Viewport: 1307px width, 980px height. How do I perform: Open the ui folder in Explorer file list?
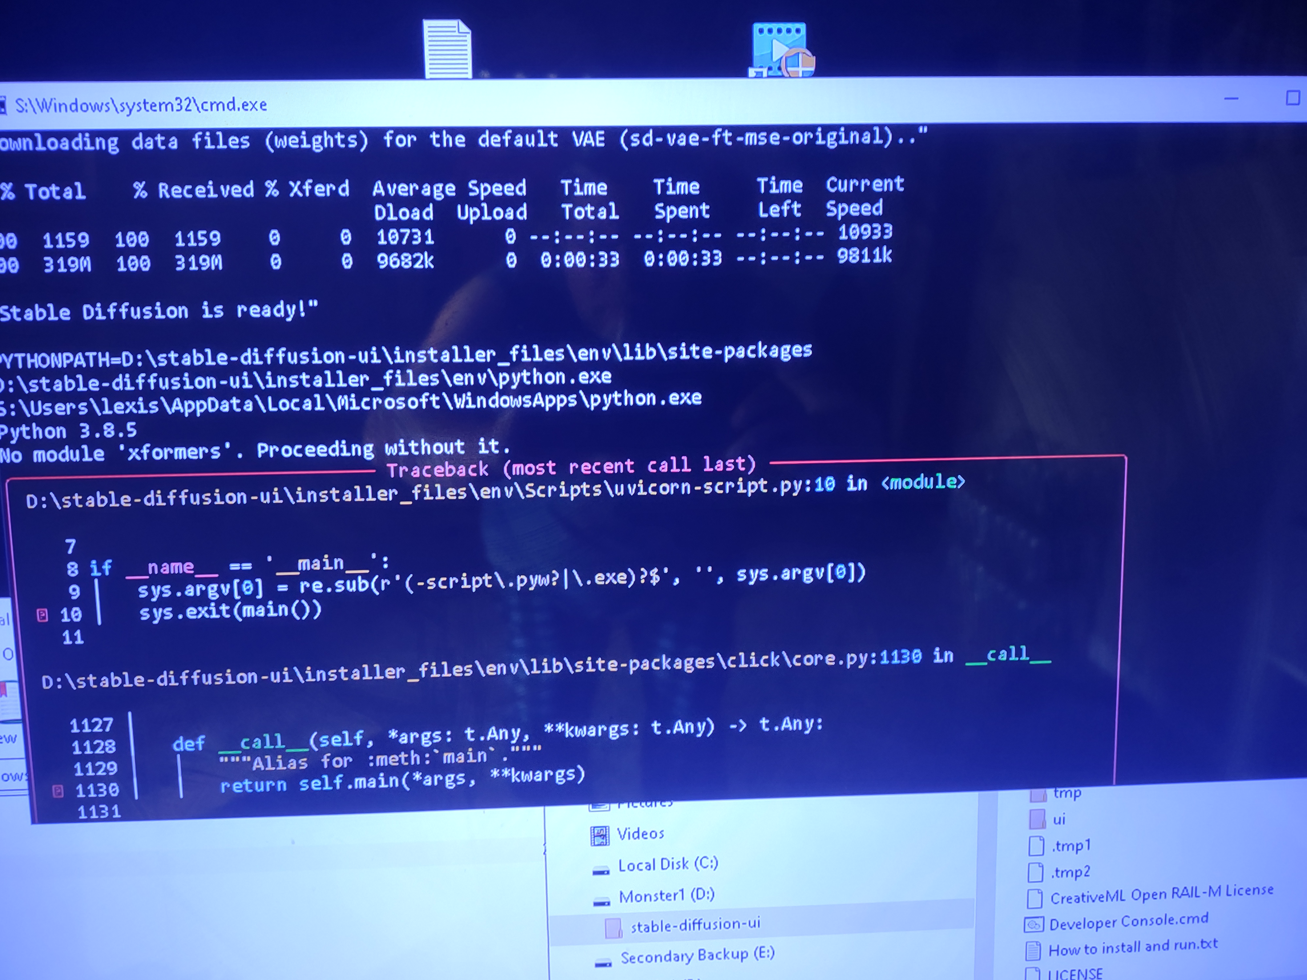[1047, 819]
